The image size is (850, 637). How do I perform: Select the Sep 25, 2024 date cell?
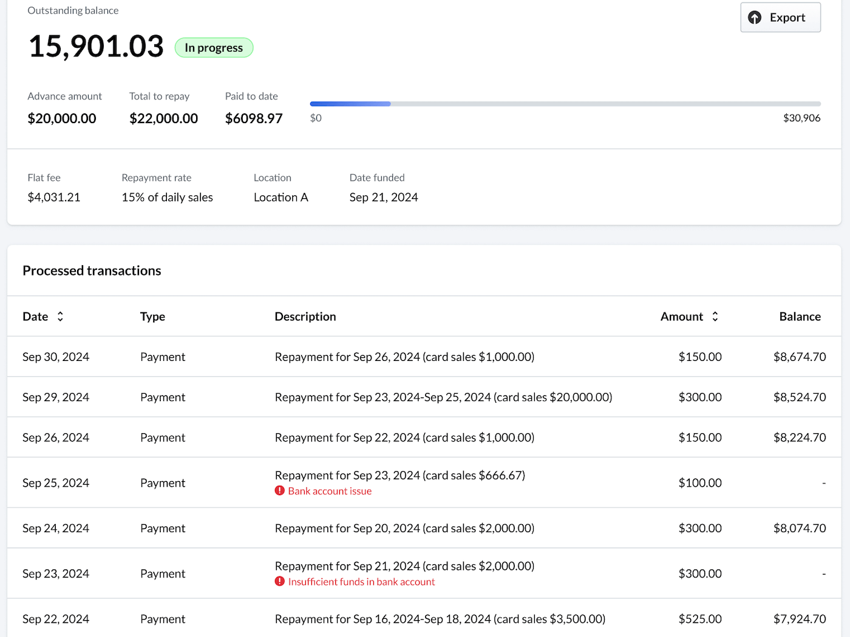[56, 483]
